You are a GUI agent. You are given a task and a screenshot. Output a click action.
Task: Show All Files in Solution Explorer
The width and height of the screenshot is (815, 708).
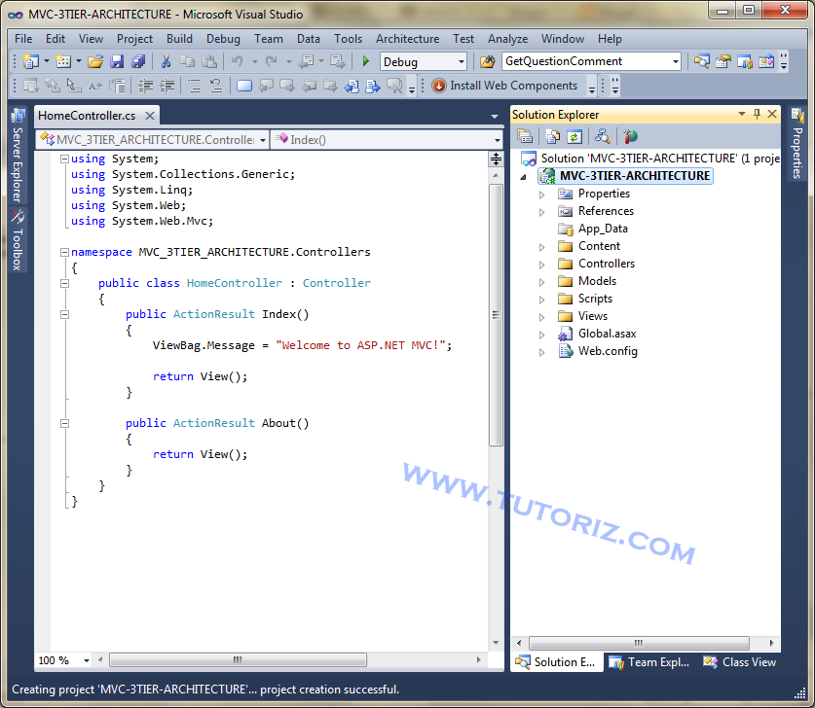pyautogui.click(x=552, y=136)
